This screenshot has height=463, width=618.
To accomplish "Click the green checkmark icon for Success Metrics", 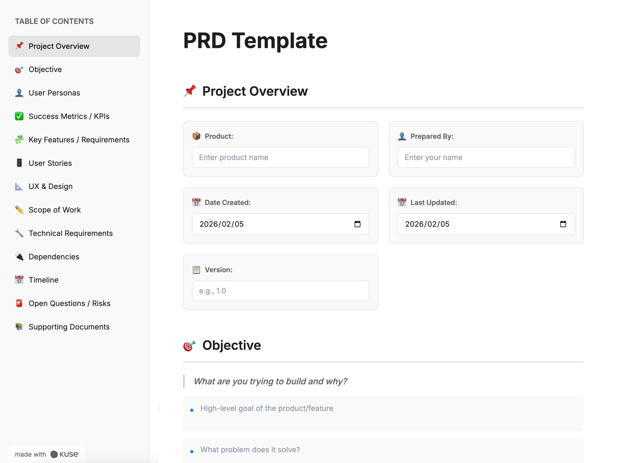I will (x=19, y=116).
